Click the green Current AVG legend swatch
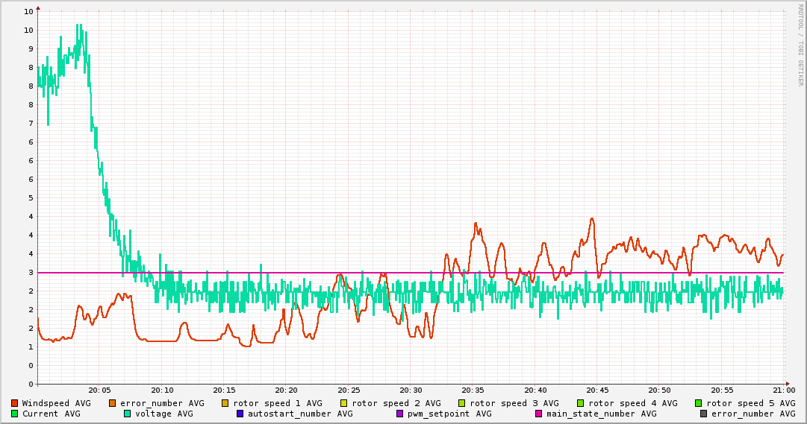Screen dimensions: 807x424 click(x=15, y=414)
